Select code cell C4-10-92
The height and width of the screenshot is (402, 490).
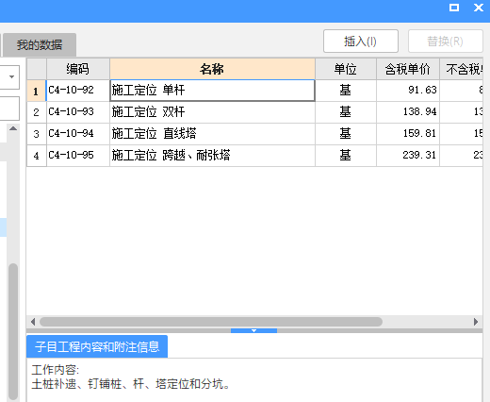pos(78,91)
